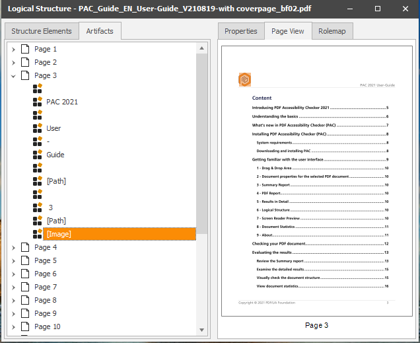Click the orange logo in the page preview
420x343 pixels.
pos(244,79)
